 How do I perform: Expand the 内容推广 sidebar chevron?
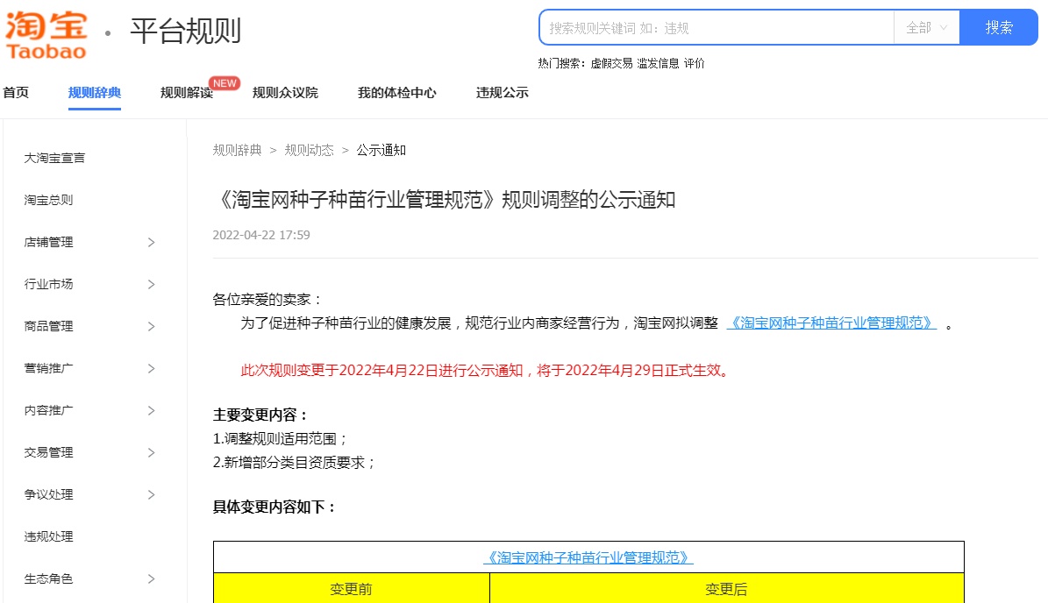coord(151,411)
